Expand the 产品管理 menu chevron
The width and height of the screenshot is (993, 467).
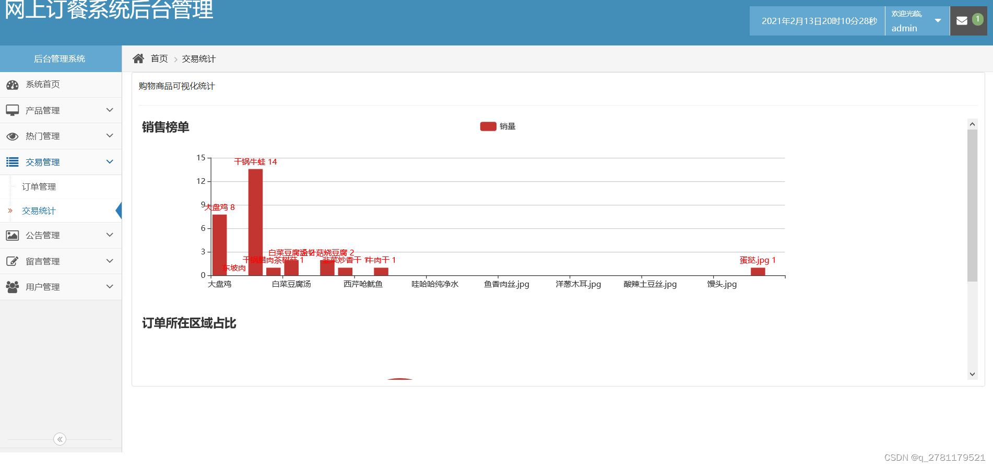tap(110, 110)
